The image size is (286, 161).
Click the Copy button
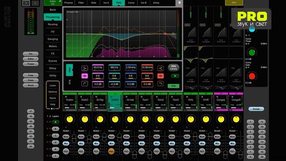click(x=31, y=75)
